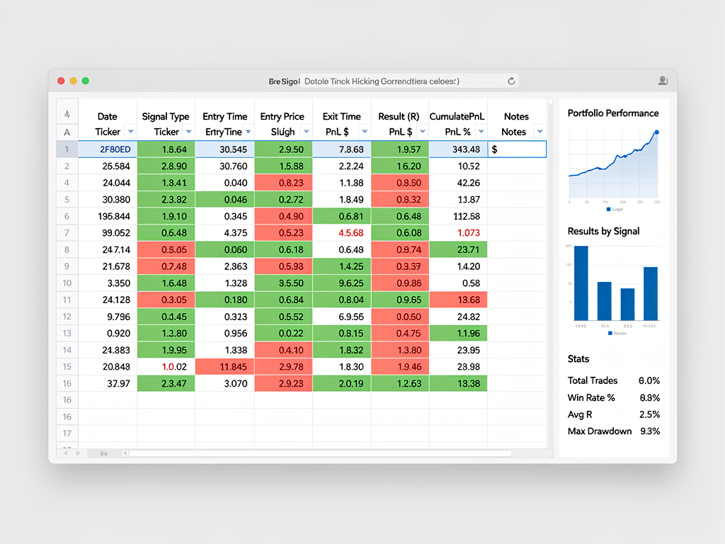Toggle the Login legend under the portfolio chart

[613, 208]
